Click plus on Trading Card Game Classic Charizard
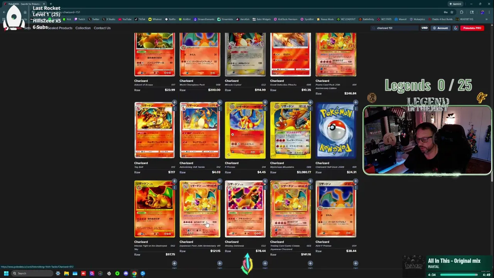This screenshot has width=494, height=278. [x=310, y=181]
